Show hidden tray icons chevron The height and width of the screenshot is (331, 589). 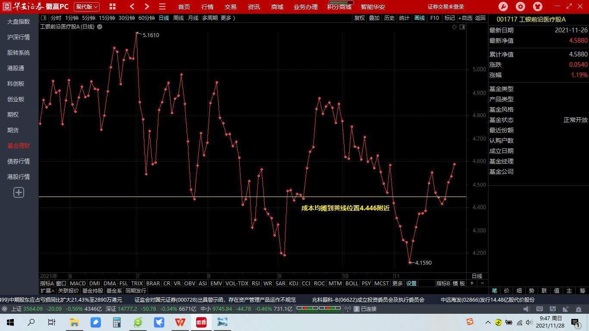[x=488, y=322]
